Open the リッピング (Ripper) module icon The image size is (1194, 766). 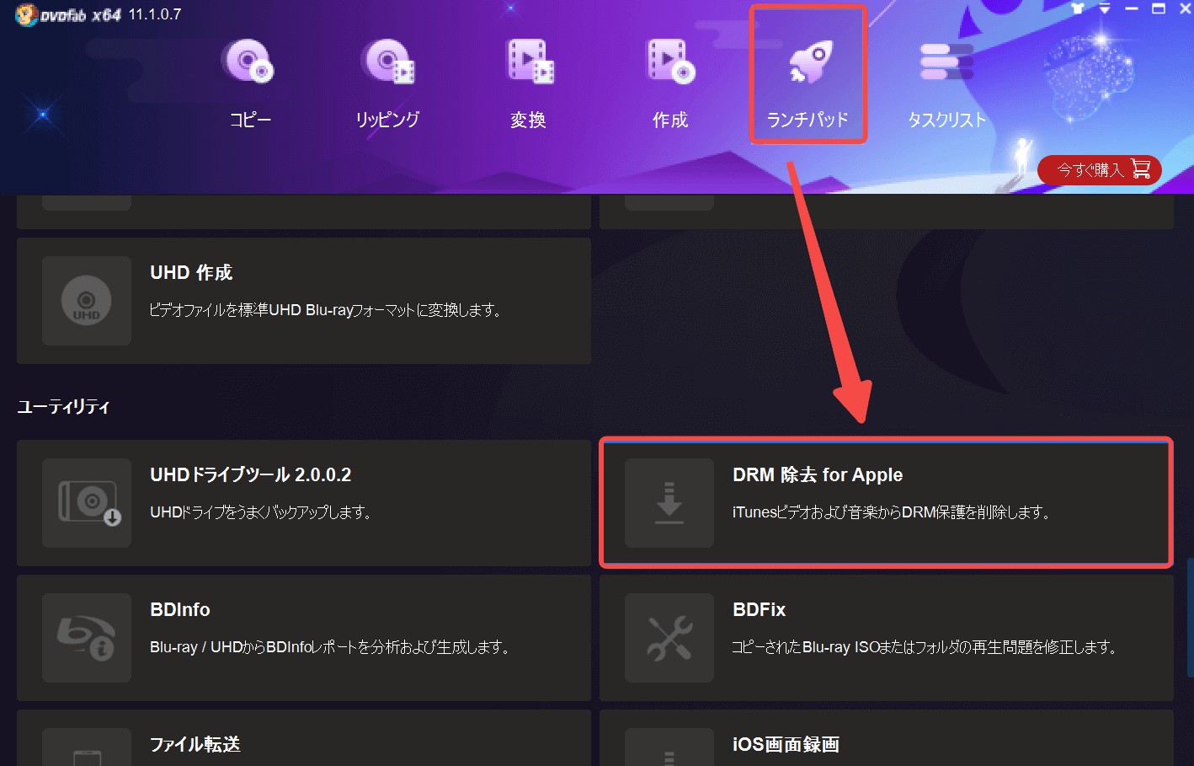pos(388,62)
